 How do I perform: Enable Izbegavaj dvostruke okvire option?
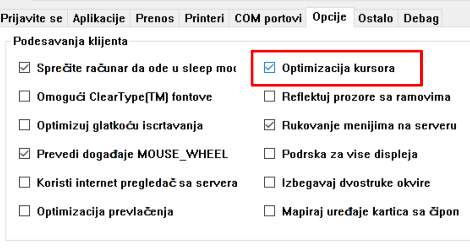[269, 183]
